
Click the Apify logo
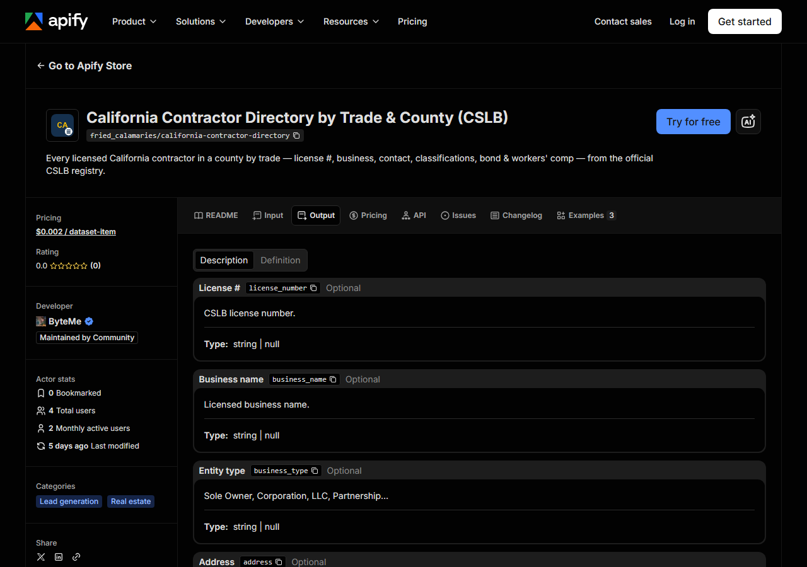(x=56, y=21)
